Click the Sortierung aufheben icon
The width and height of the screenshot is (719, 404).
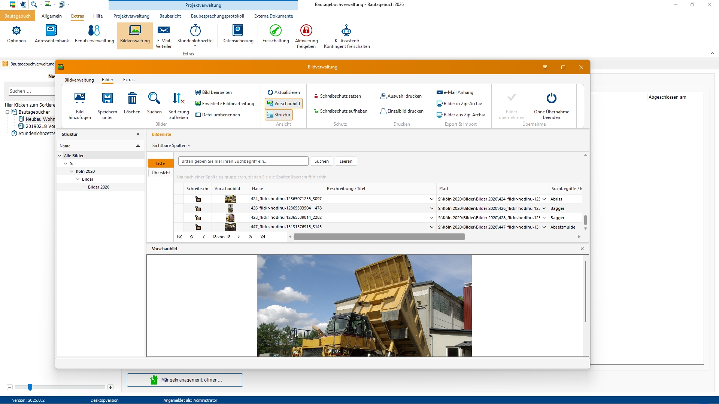coord(178,98)
